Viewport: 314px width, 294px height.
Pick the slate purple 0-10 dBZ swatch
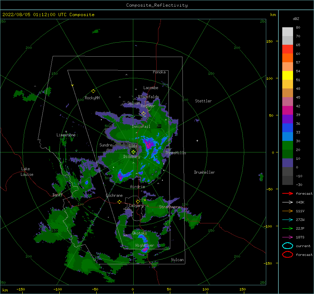[x=287, y=163]
